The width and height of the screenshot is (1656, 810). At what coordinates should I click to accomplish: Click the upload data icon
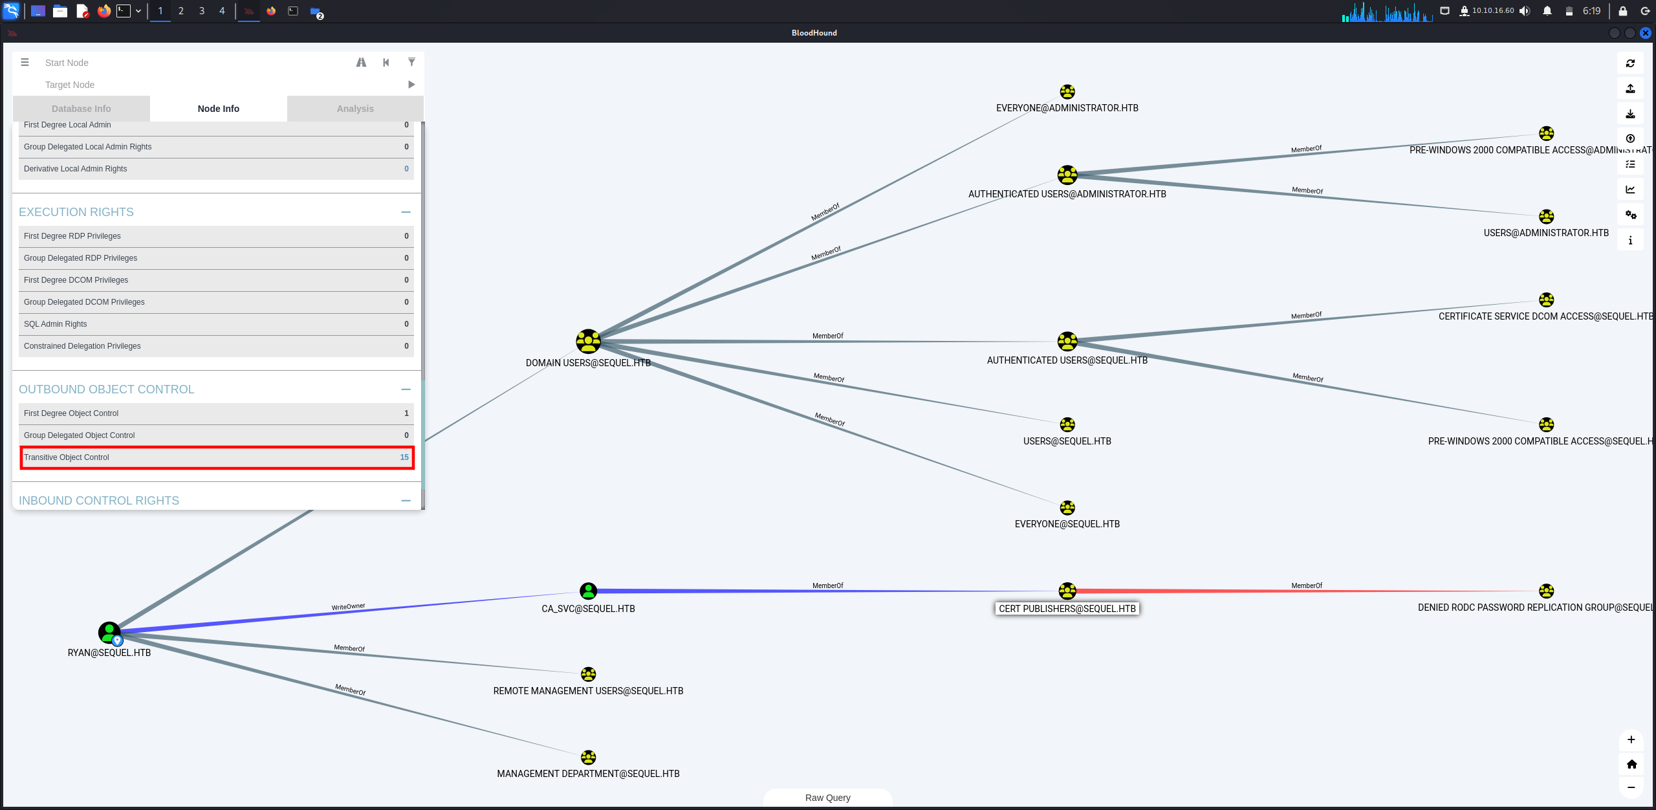tap(1630, 139)
